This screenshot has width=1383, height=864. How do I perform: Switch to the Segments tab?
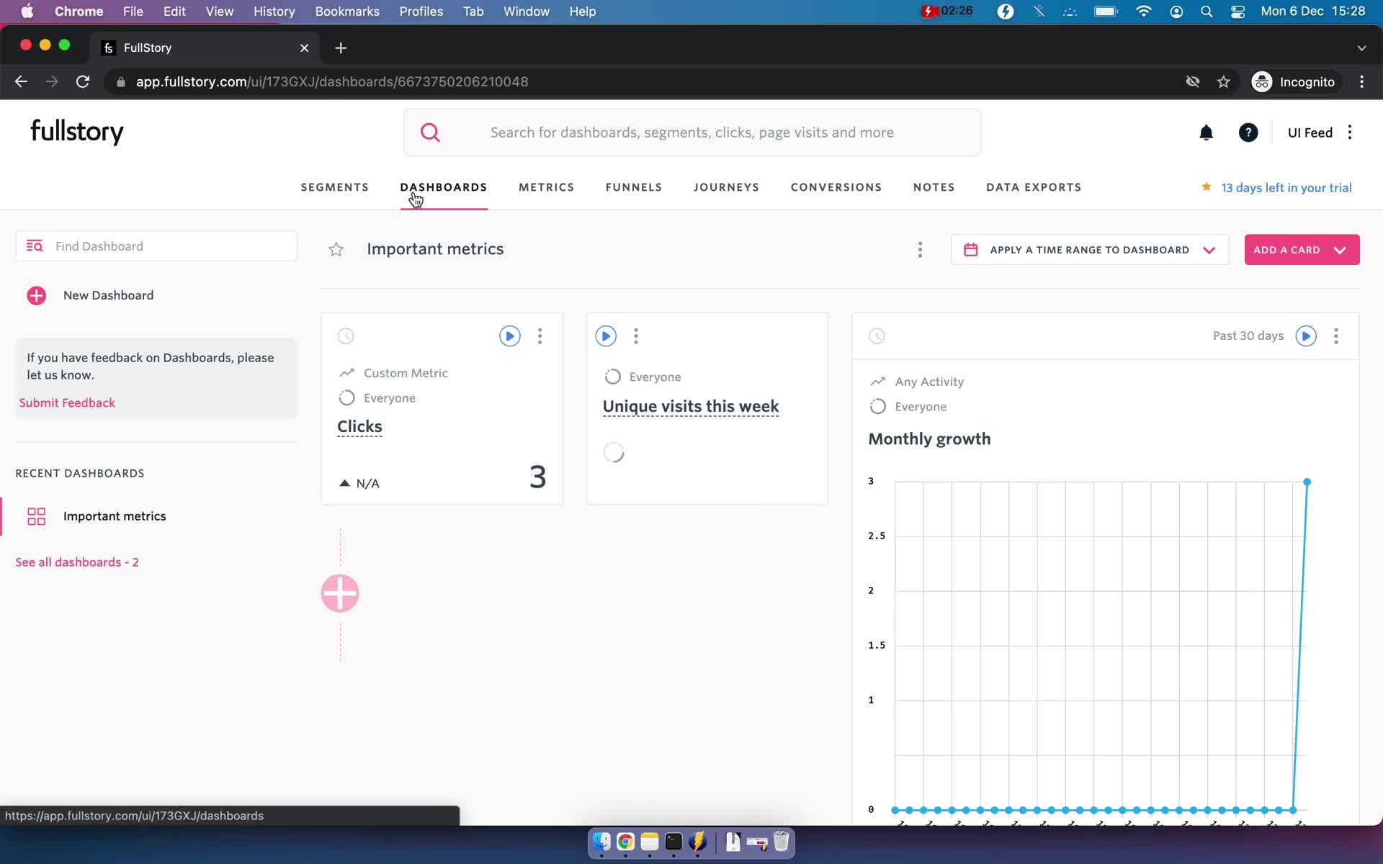[335, 187]
